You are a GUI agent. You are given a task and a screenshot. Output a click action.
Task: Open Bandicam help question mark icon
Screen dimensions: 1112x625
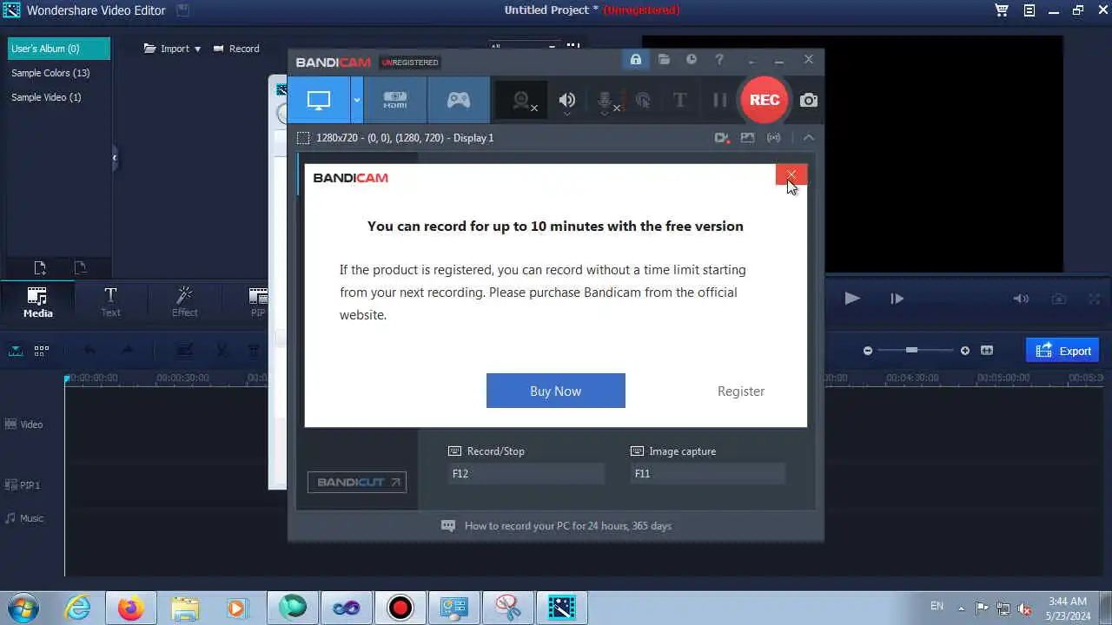click(719, 60)
